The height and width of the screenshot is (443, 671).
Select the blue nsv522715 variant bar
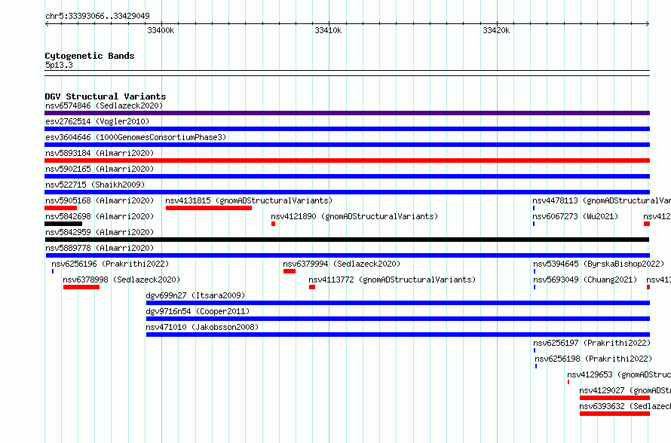pyautogui.click(x=347, y=192)
